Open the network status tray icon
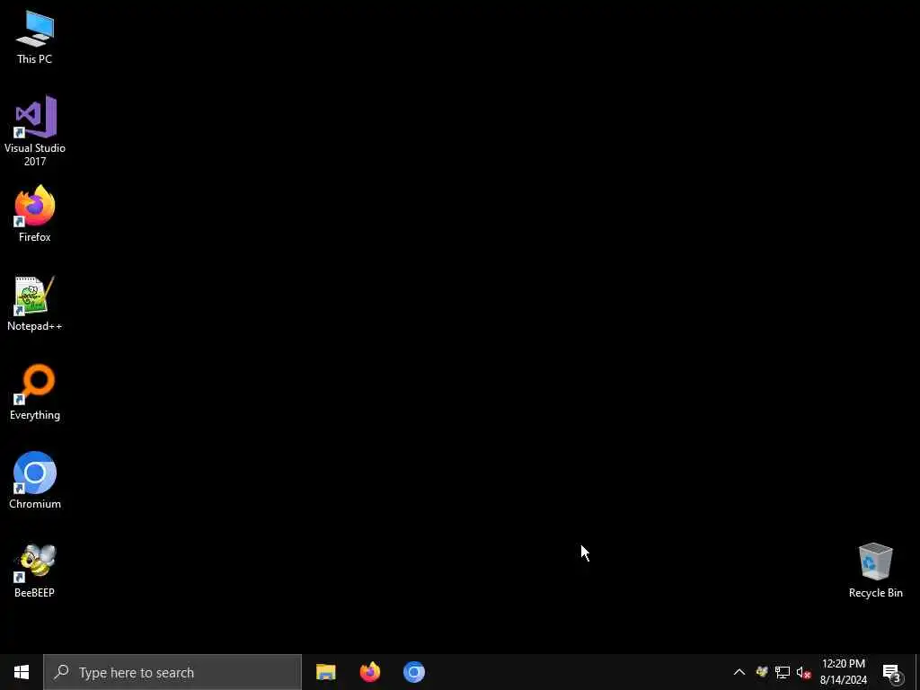 tap(783, 672)
